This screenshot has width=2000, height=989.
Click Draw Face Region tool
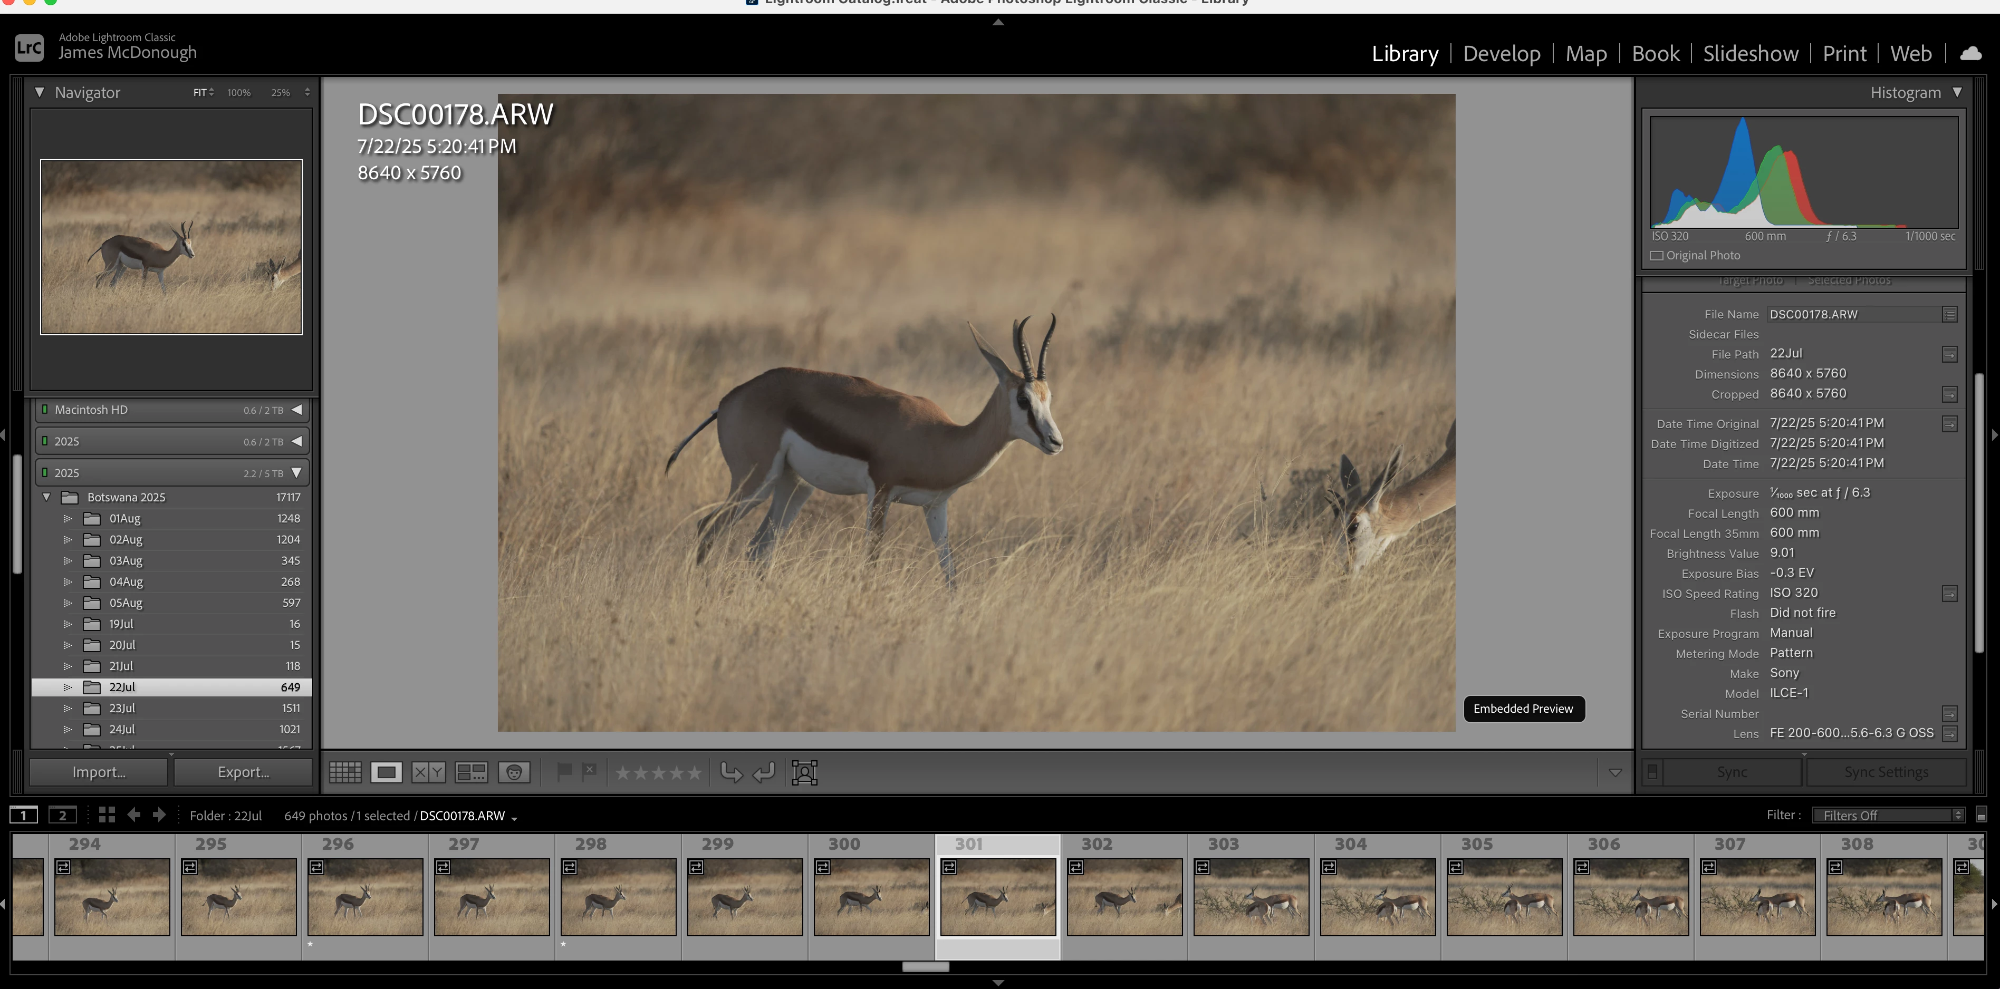point(804,772)
